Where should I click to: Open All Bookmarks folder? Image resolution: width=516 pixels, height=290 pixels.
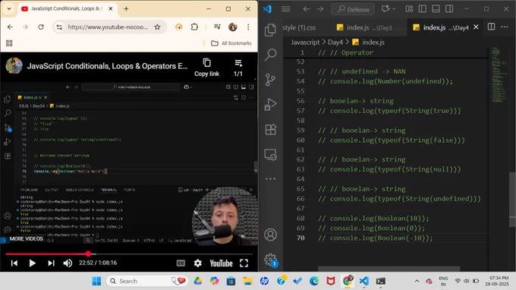(231, 43)
